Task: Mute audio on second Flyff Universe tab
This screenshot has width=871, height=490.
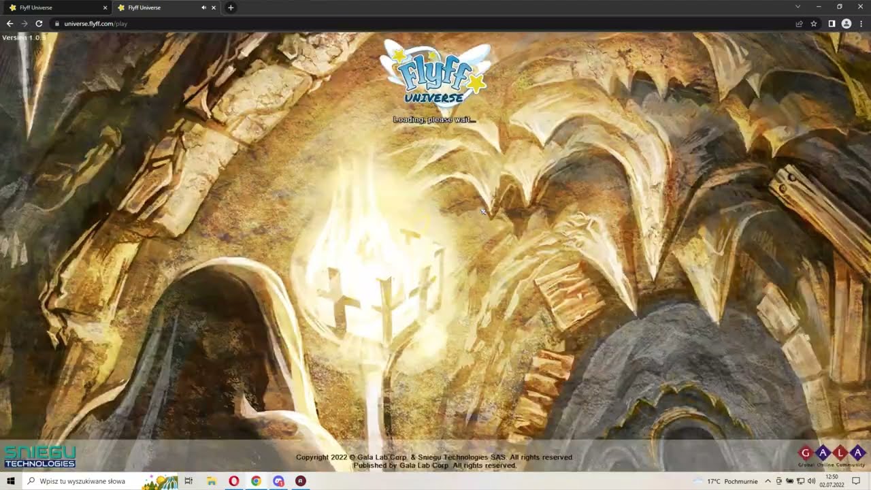Action: coord(203,7)
